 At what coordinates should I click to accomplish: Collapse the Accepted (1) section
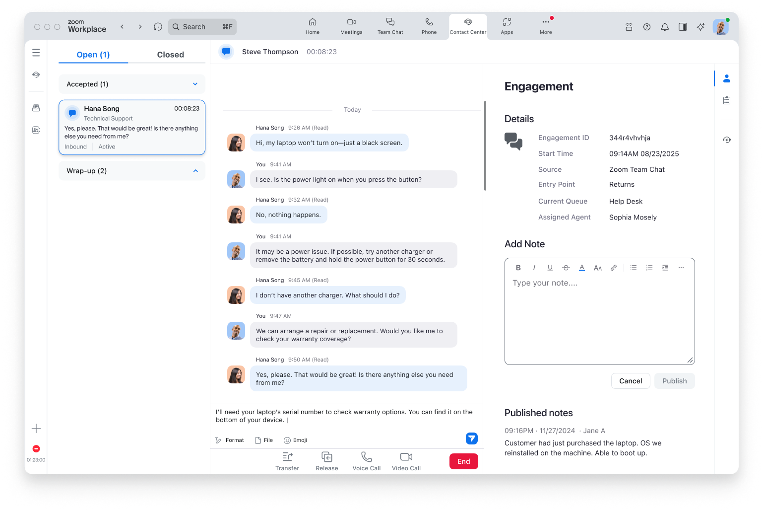coord(195,84)
